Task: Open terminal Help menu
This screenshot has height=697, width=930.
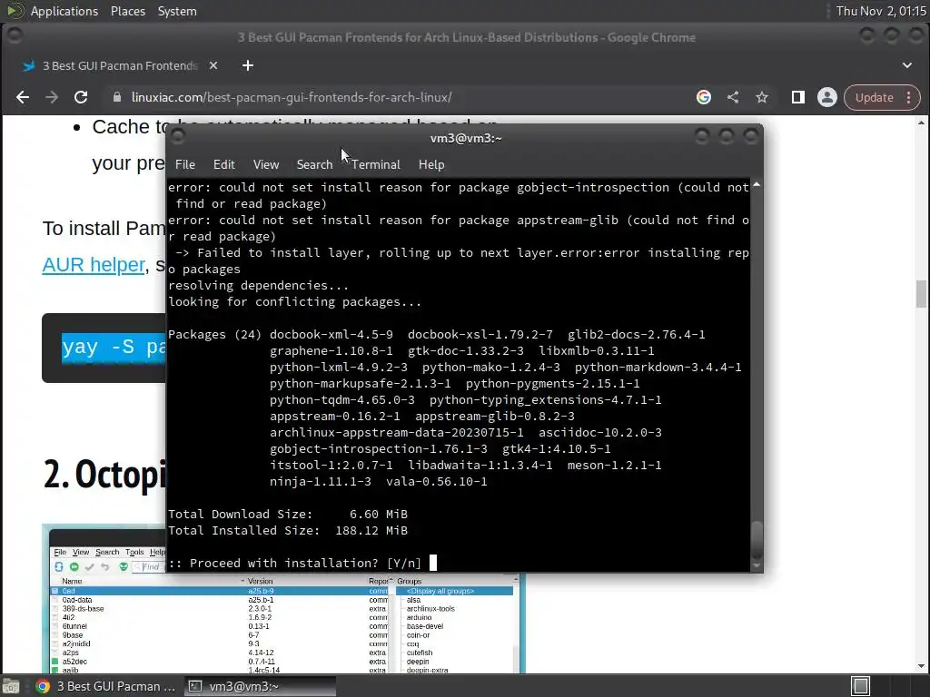Action: (x=431, y=164)
